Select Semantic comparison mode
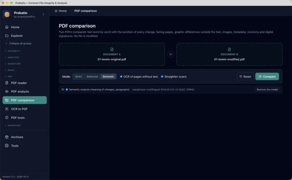Screen dimensions: 292x180 (108, 77)
